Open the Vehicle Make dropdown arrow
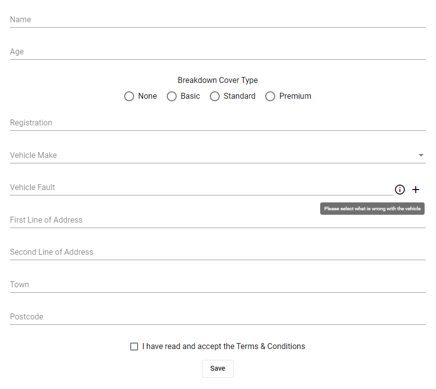Viewport: 436px width, 389px height. (x=421, y=155)
